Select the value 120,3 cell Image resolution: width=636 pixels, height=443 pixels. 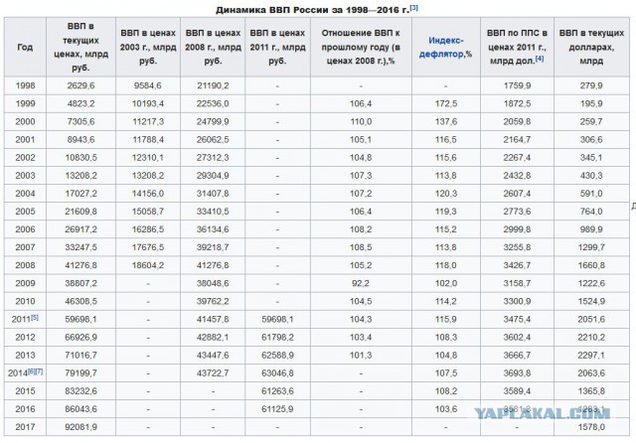[x=446, y=194]
